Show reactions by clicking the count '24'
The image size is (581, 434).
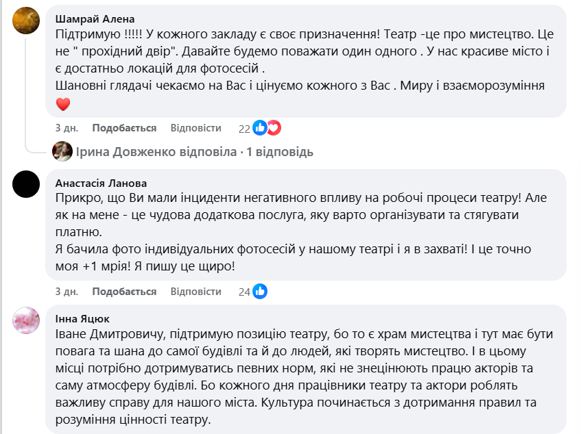click(x=244, y=291)
